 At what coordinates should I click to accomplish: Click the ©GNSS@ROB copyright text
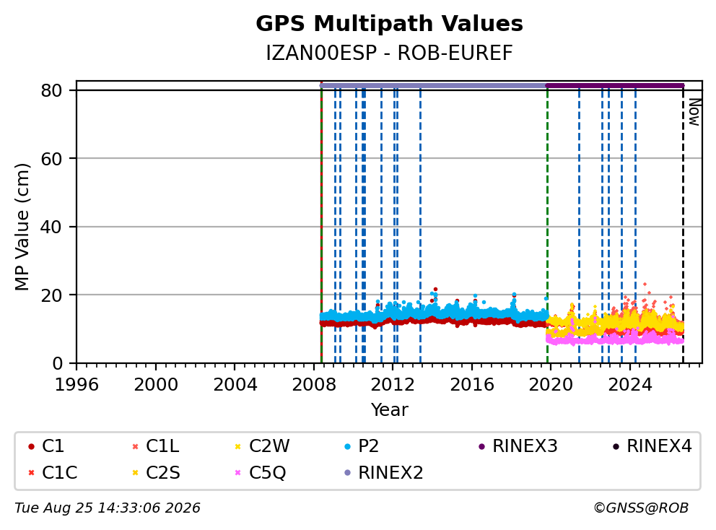tap(641, 508)
